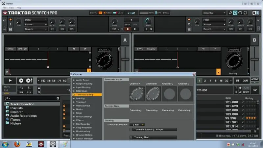Click the headphone cue icon on deck A
This screenshot has width=263, height=148.
click(39, 92)
